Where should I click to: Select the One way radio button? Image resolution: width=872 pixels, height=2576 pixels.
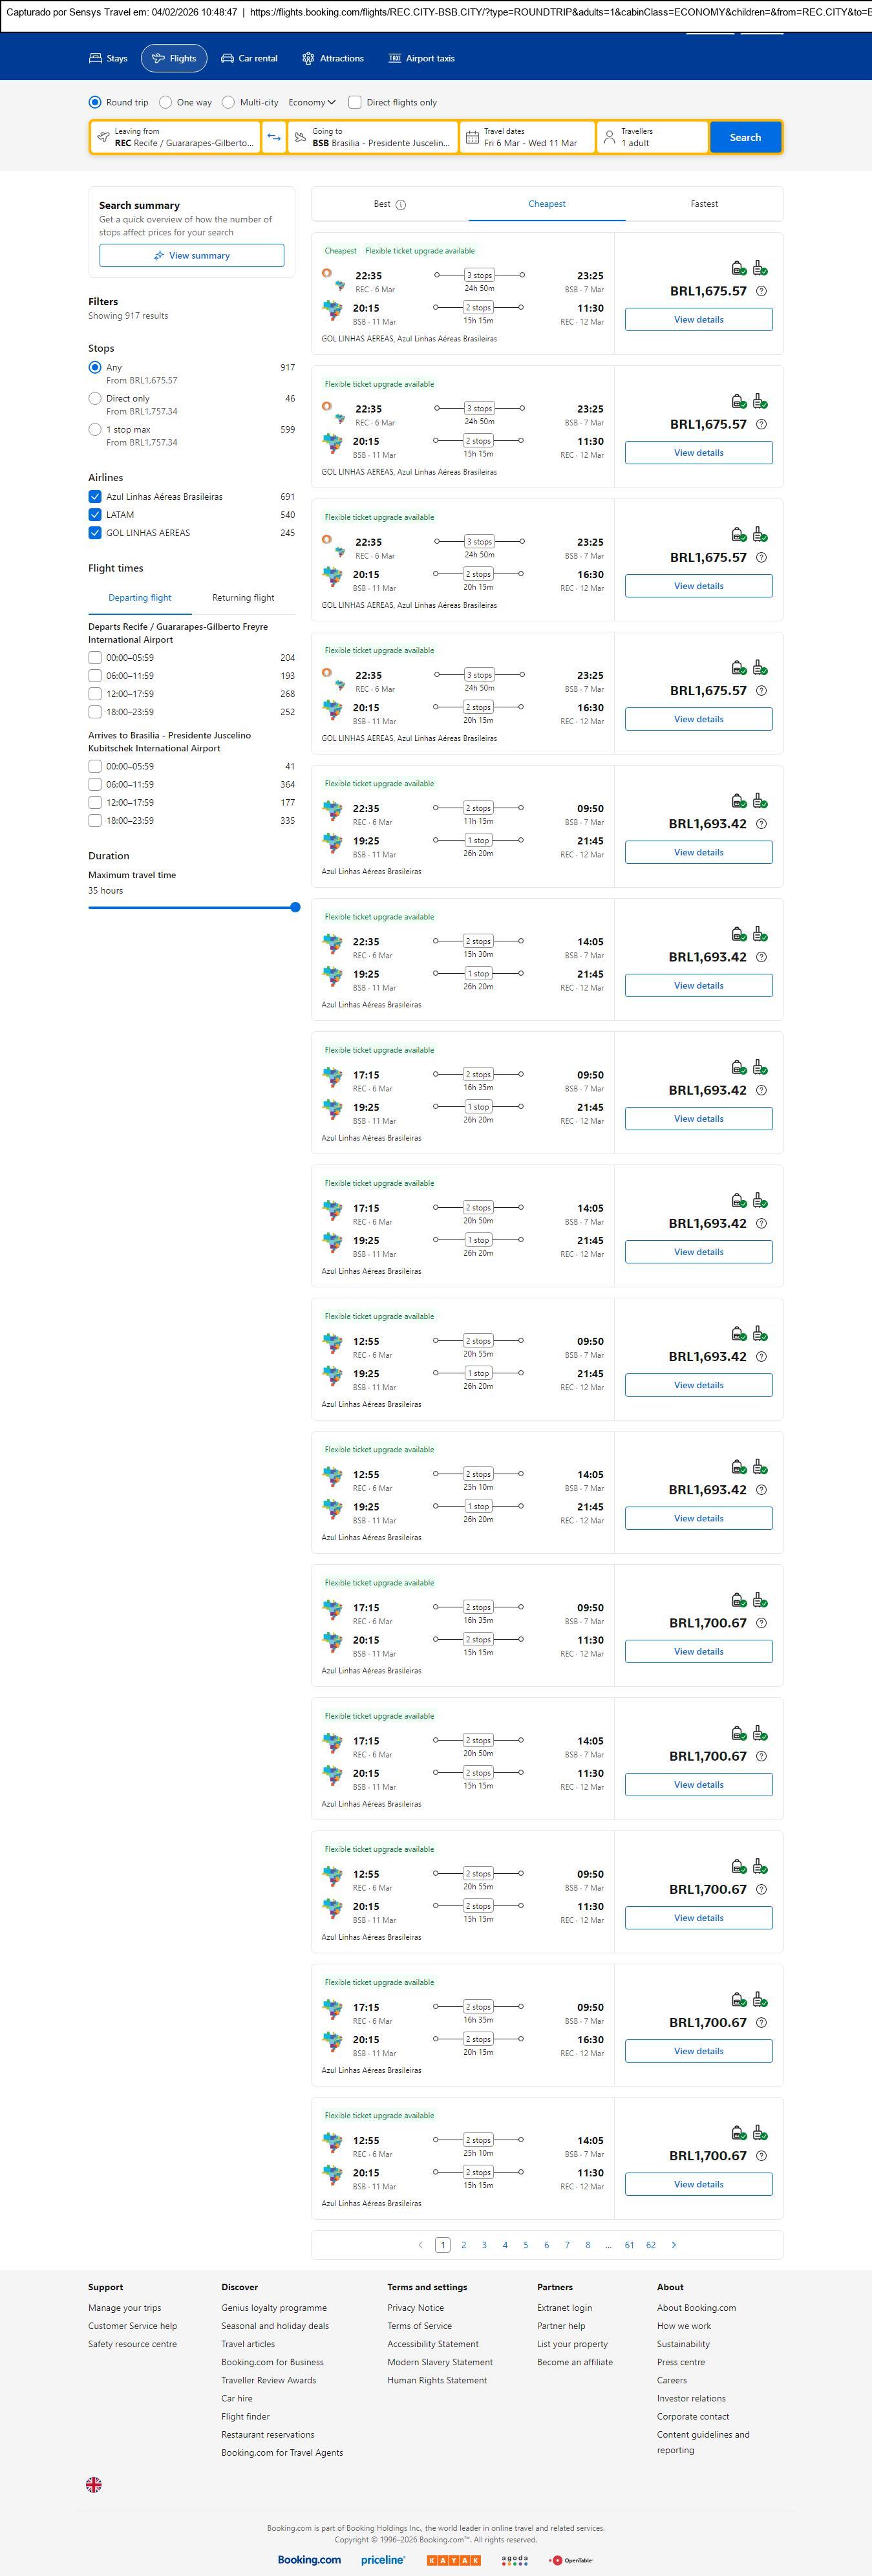point(166,102)
